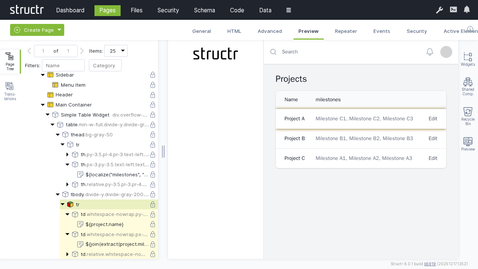478x269 pixels.
Task: Click Edit link for Project B
Action: tap(433, 139)
